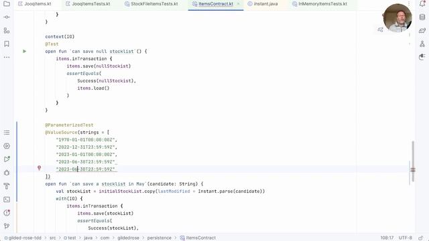The width and height of the screenshot is (429, 241).
Task: Toggle the read-only lock icon in status bar
Action: point(421,238)
